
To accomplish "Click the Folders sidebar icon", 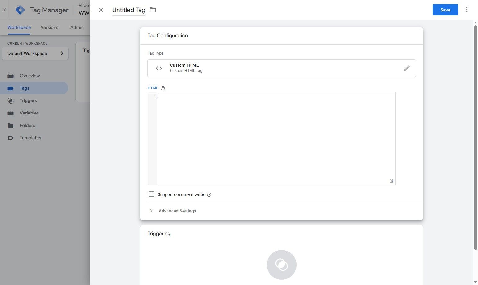I will pyautogui.click(x=11, y=126).
